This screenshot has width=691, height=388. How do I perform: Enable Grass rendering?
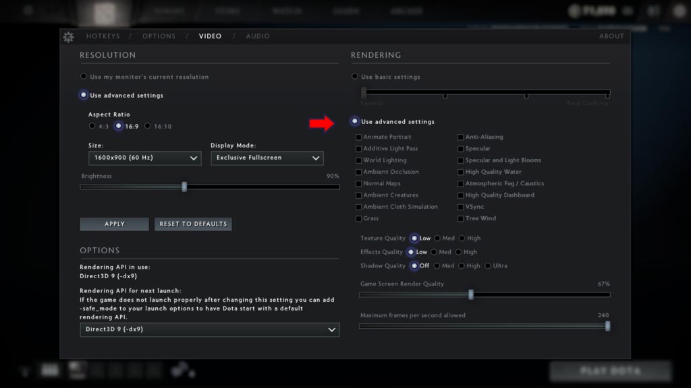coord(358,218)
